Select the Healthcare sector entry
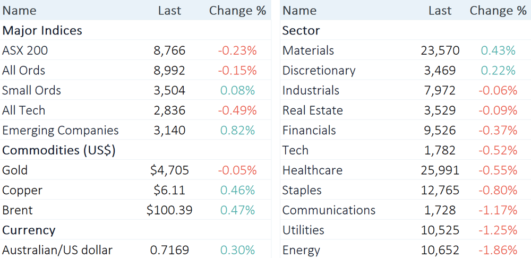531x258 pixels. (x=312, y=170)
